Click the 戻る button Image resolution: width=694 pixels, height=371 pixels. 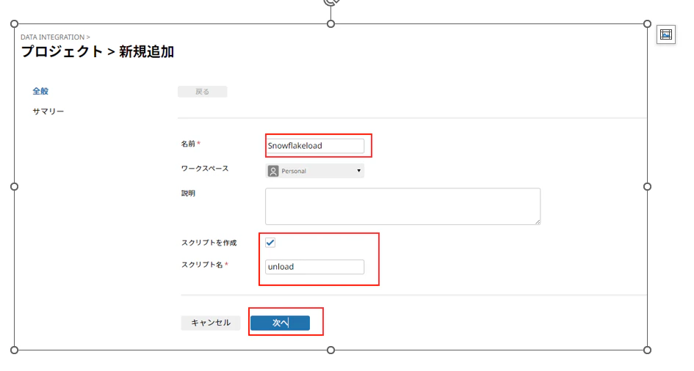[x=202, y=92]
